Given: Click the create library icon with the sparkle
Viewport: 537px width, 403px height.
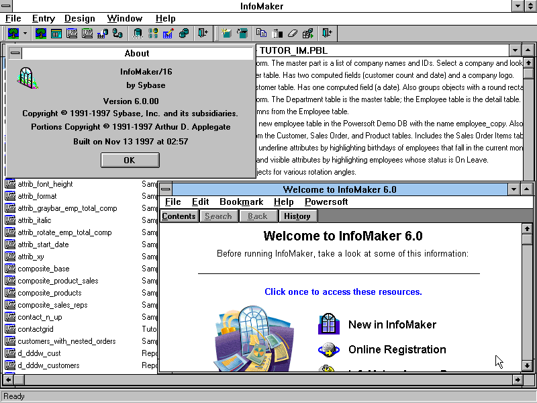Looking at the screenshot, I should click(226, 33).
